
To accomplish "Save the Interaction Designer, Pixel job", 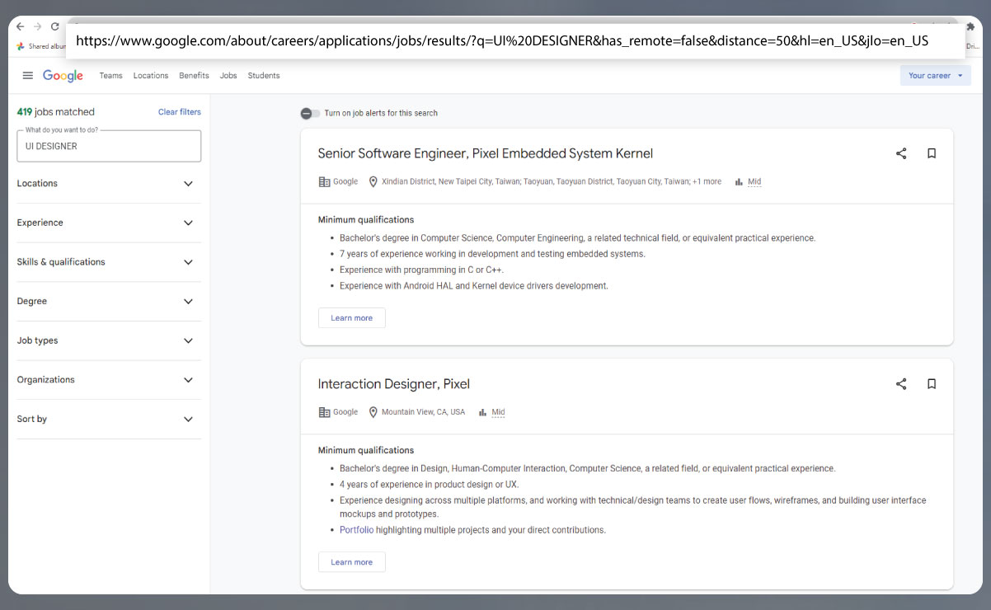I will pos(932,384).
